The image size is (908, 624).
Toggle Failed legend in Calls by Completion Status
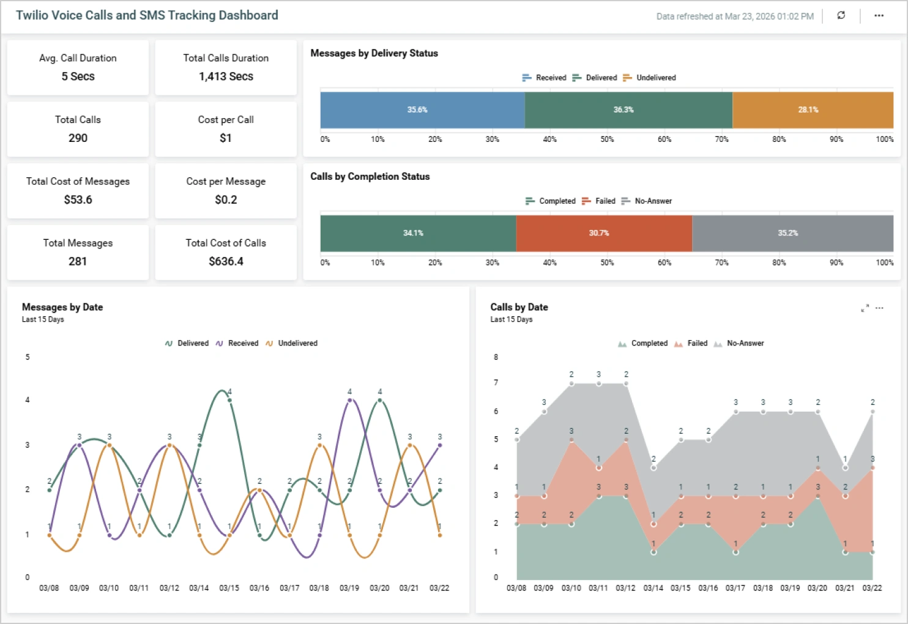coord(598,201)
